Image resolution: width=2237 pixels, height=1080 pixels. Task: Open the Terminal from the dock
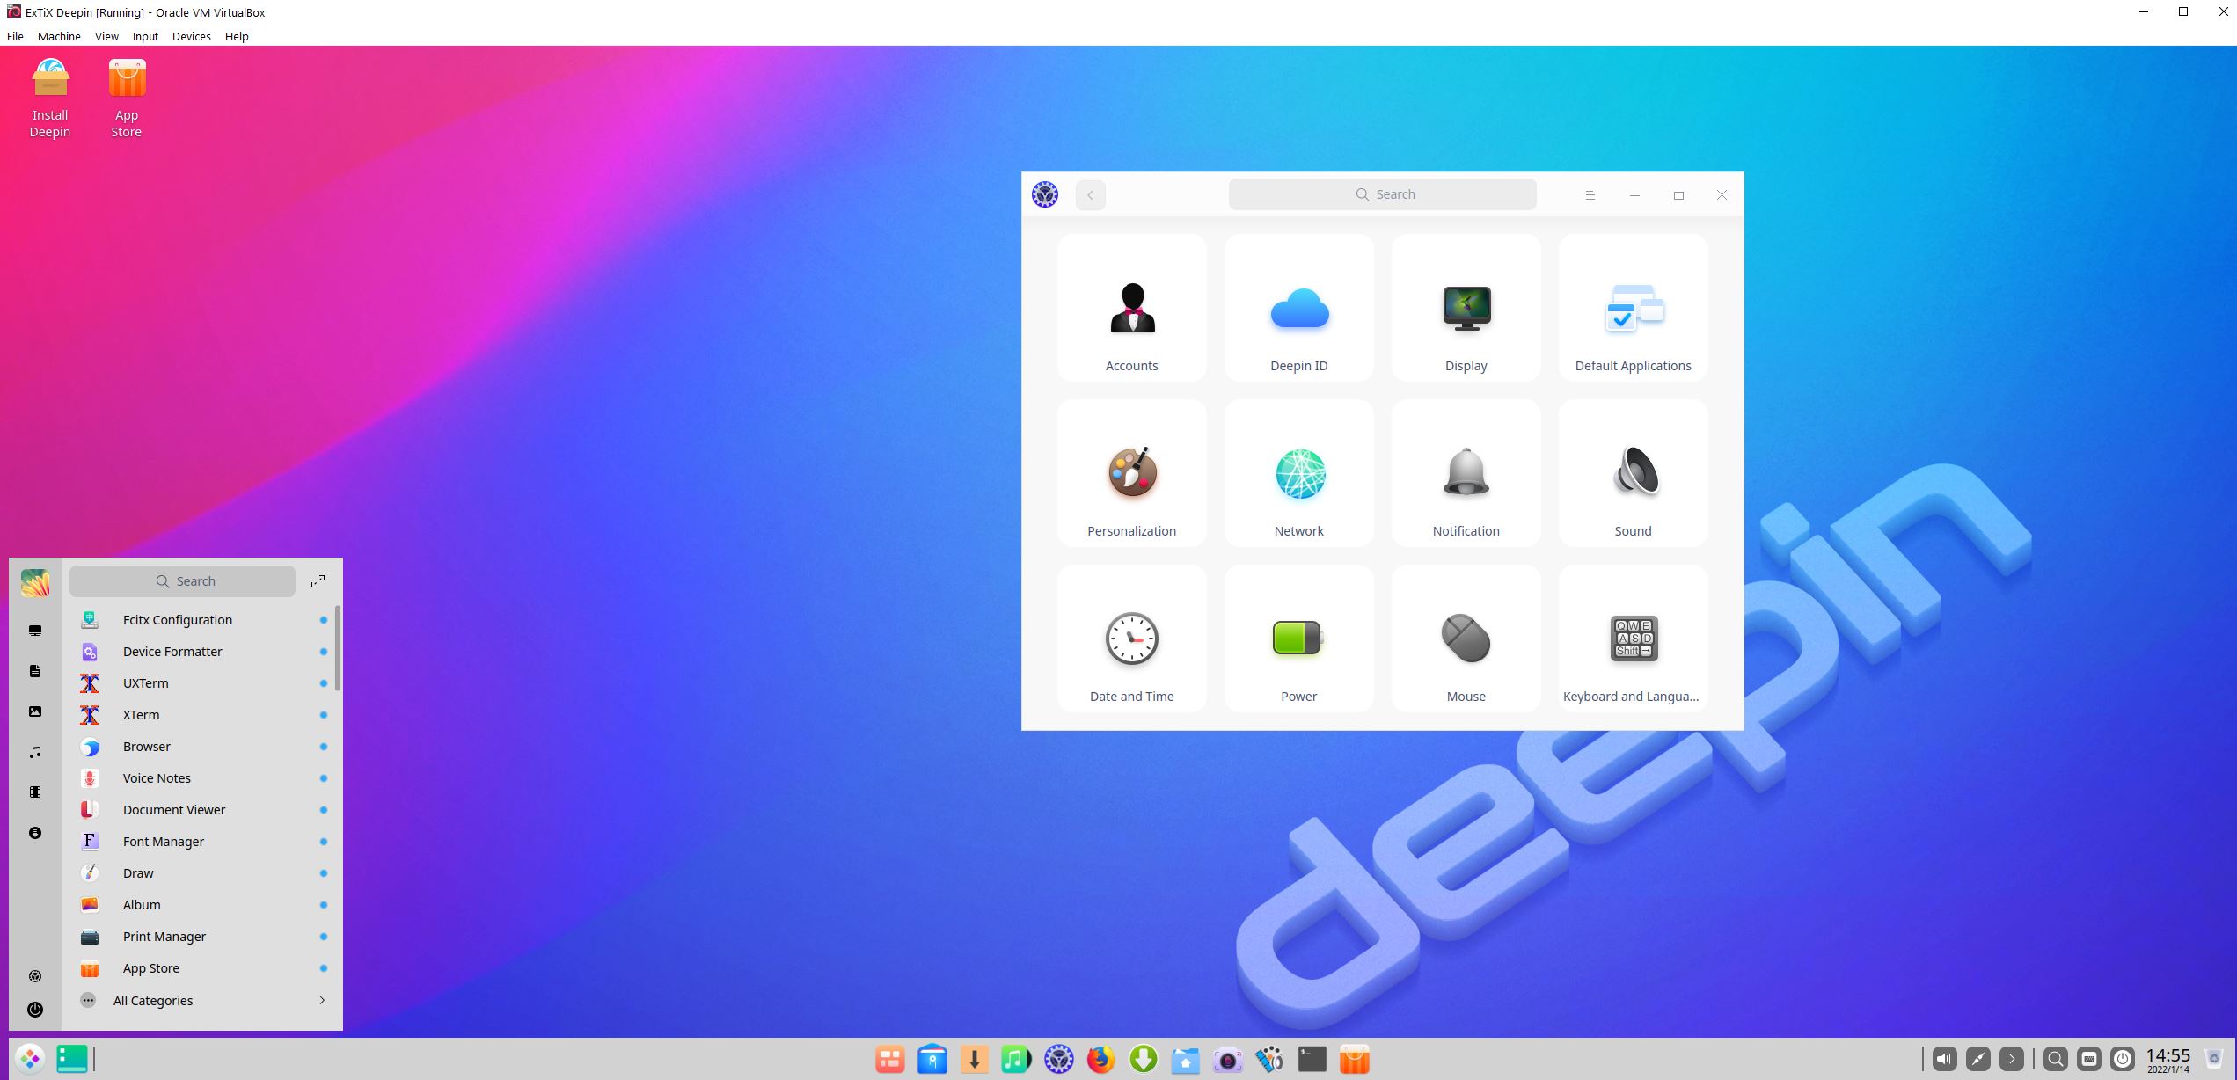pos(1312,1060)
